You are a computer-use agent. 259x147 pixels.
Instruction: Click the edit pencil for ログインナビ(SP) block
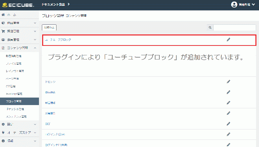point(228,134)
